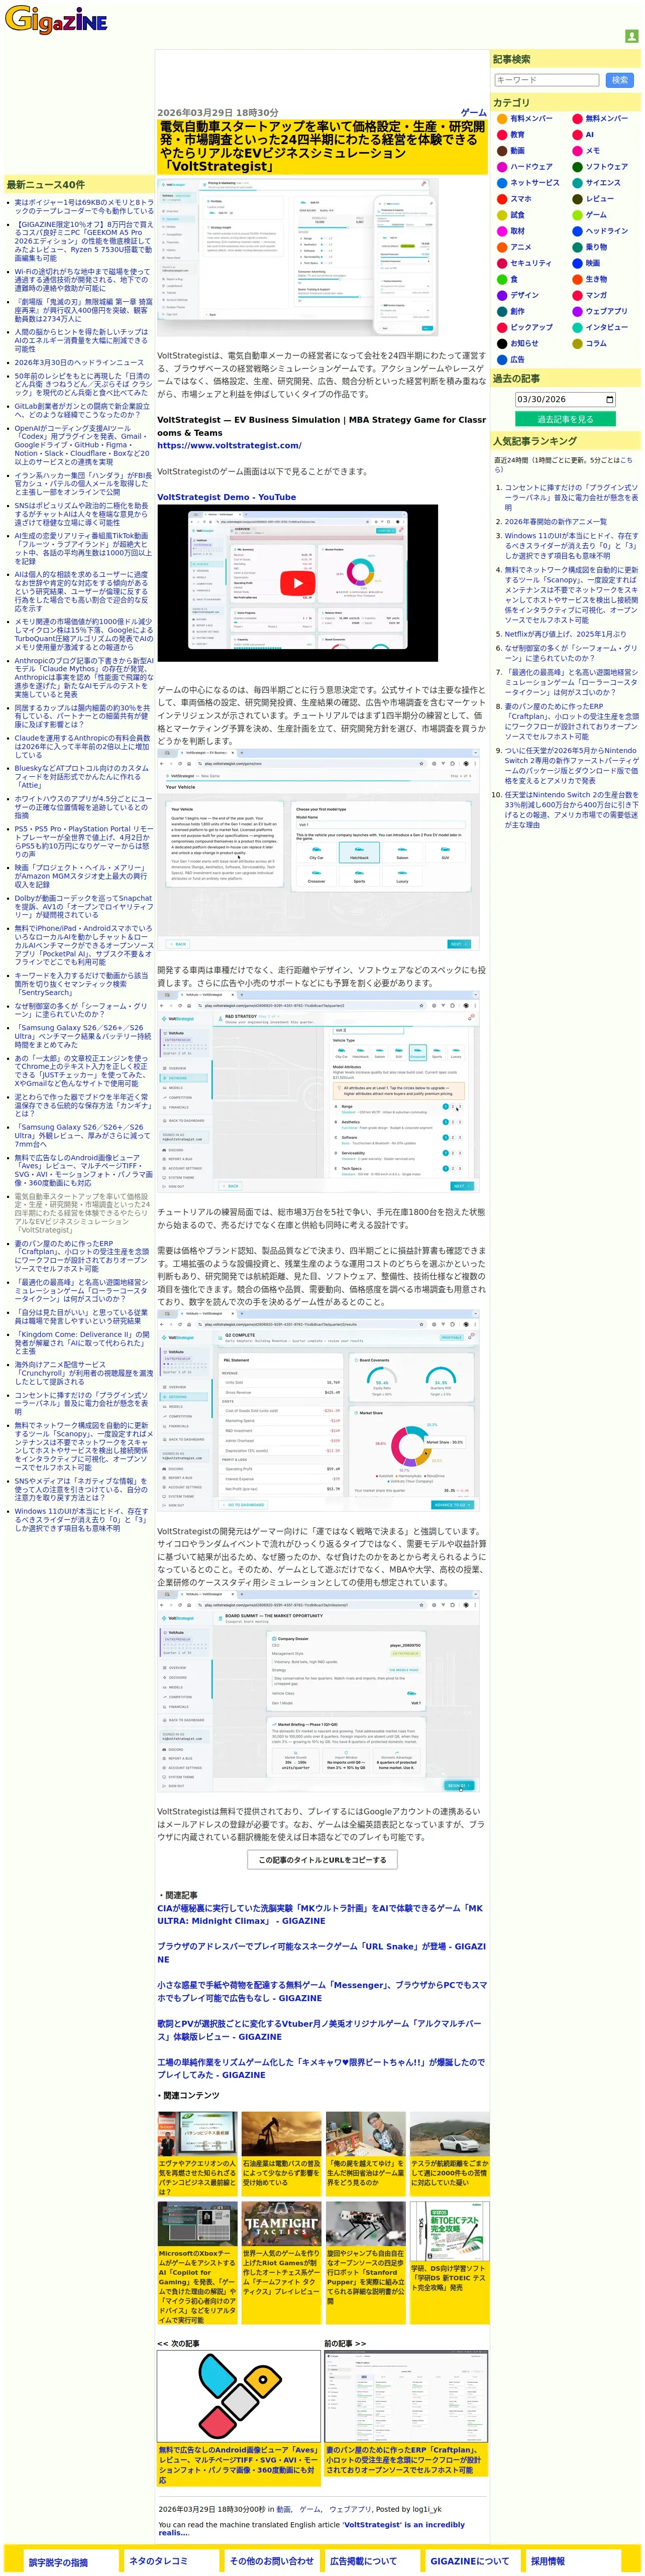Click the teal dot beside サイエンス
Screen dimensions: 645x2576
click(577, 183)
